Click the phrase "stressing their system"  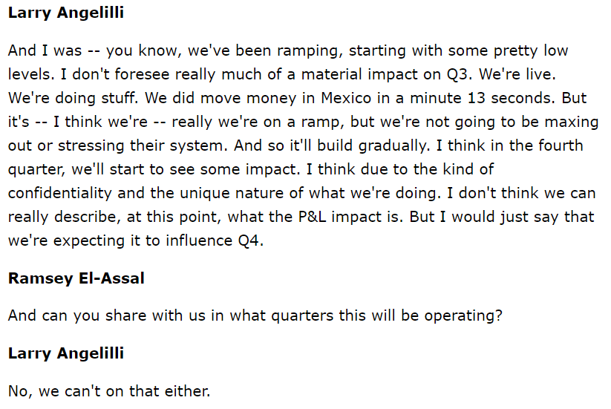point(117,146)
